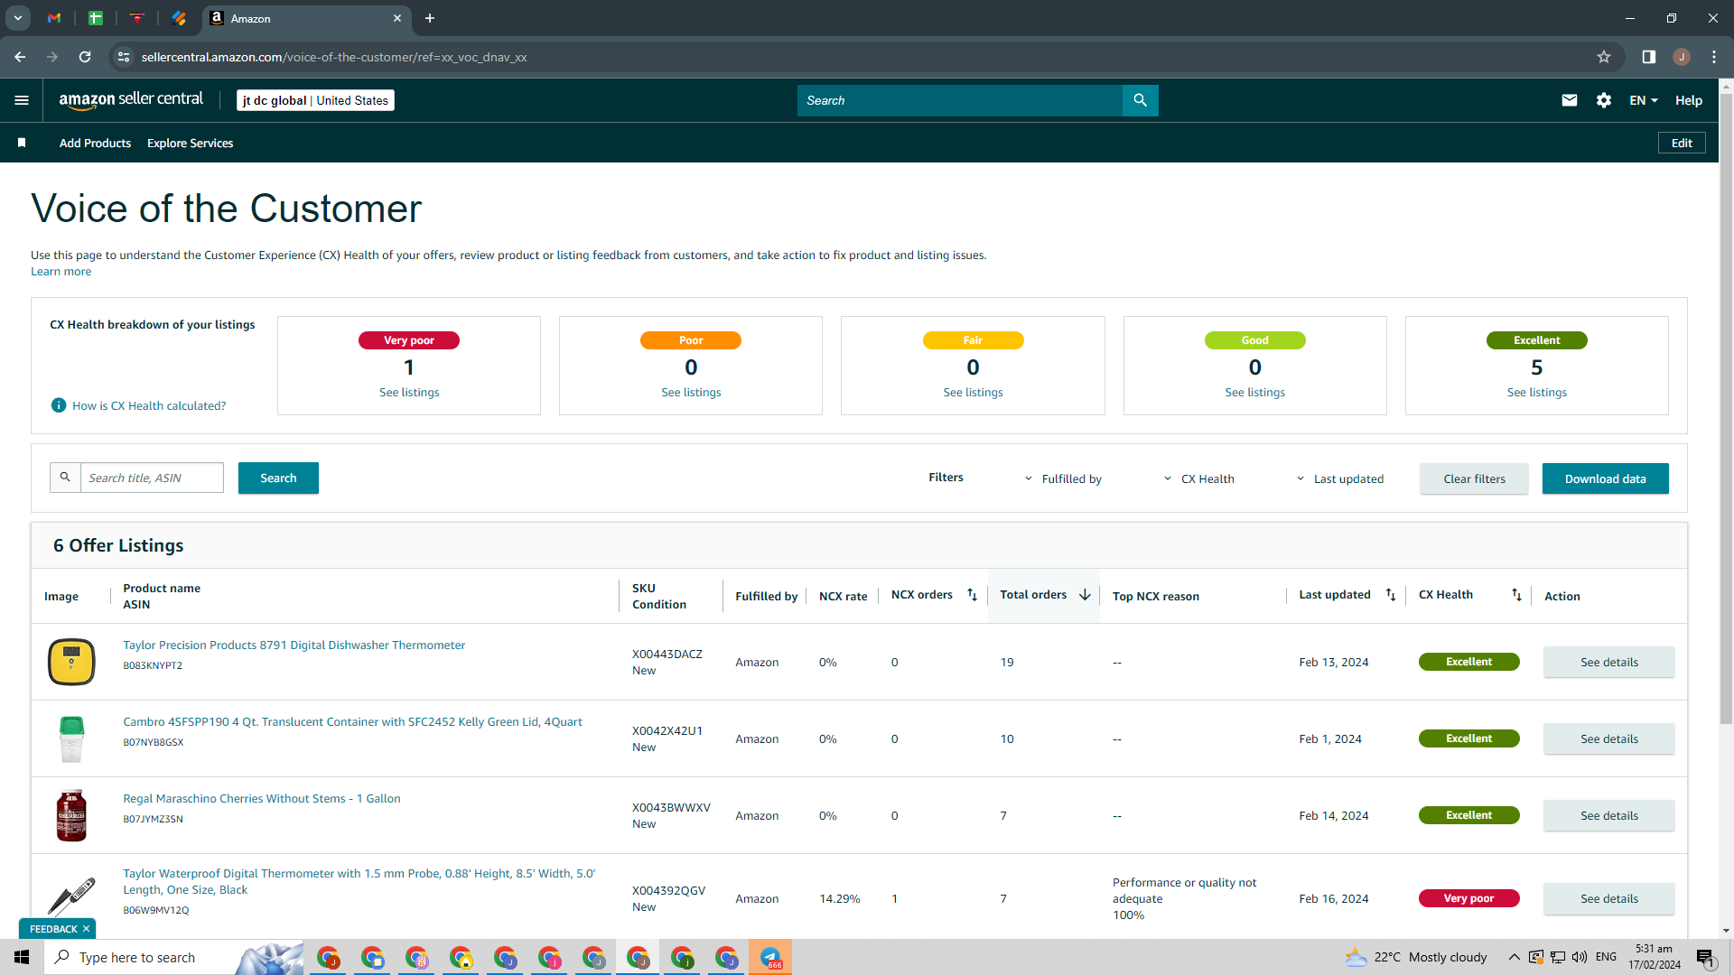
Task: Go back to previous page
Action: [20, 57]
